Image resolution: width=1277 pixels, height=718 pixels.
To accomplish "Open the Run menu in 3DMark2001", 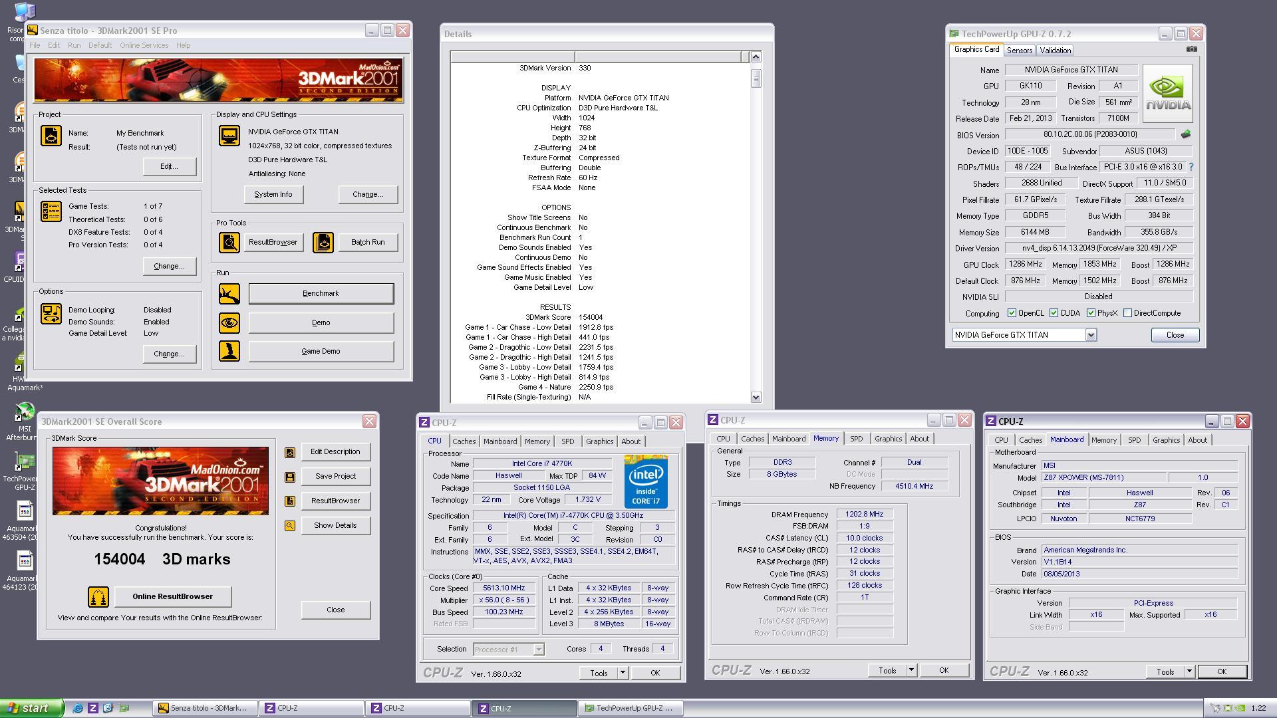I will pyautogui.click(x=74, y=45).
